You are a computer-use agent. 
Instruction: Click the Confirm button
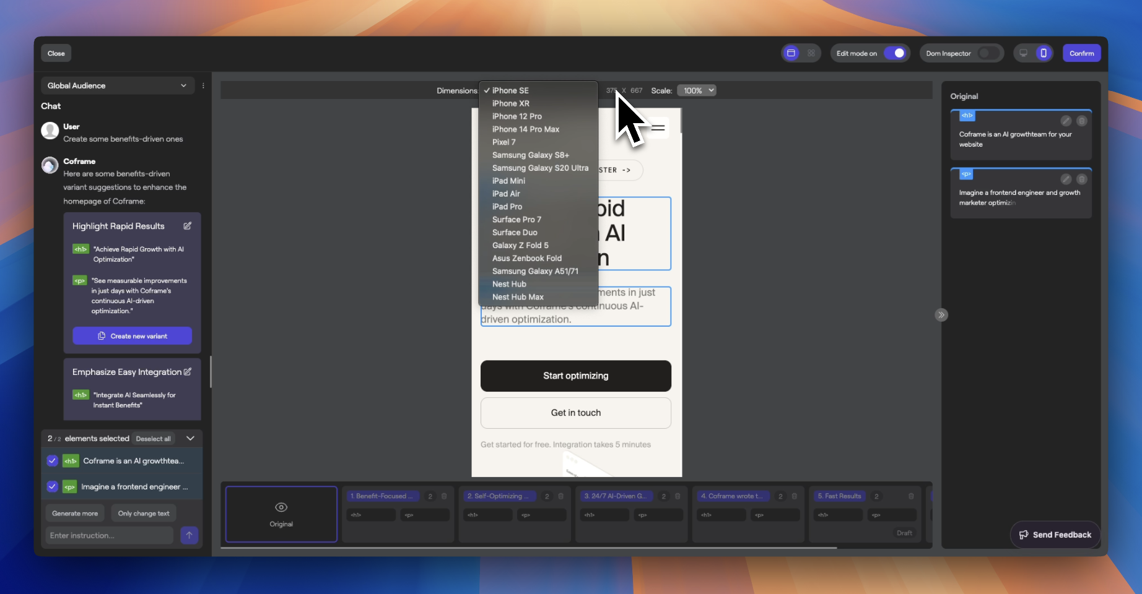[x=1081, y=53]
